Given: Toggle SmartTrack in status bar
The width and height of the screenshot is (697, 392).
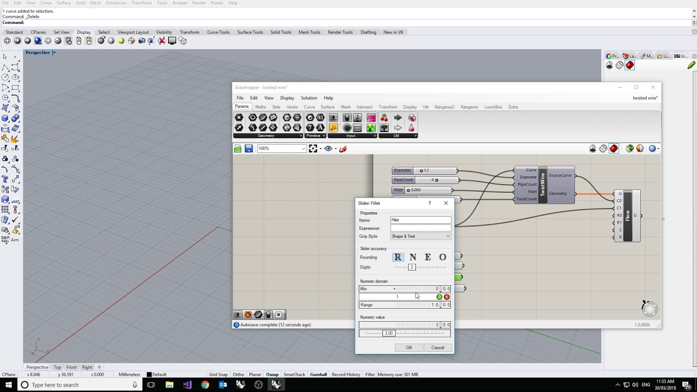Looking at the screenshot, I should point(294,375).
